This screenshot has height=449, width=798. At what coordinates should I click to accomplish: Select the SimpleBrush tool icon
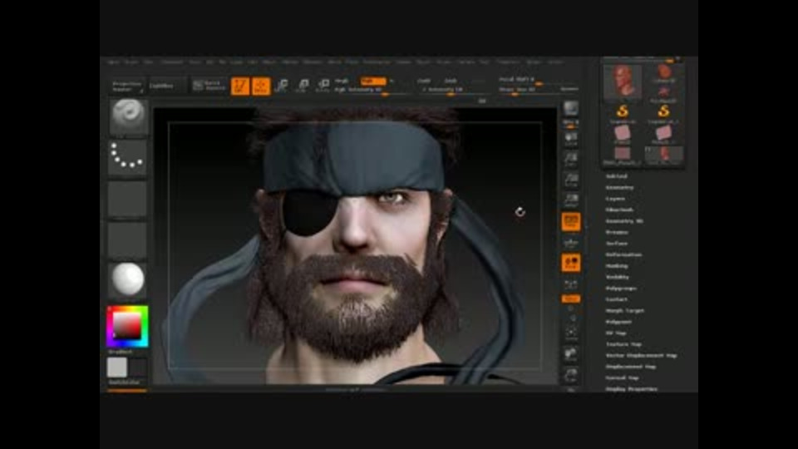click(623, 113)
